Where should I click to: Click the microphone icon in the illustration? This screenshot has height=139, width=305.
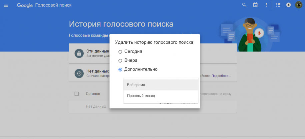tap(259, 33)
